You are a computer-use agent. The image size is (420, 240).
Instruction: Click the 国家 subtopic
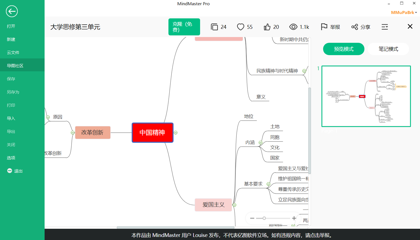coord(275,158)
